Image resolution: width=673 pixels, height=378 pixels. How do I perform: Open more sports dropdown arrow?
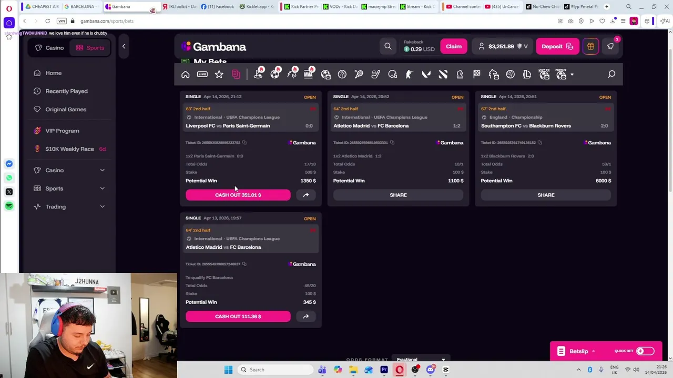(x=572, y=75)
